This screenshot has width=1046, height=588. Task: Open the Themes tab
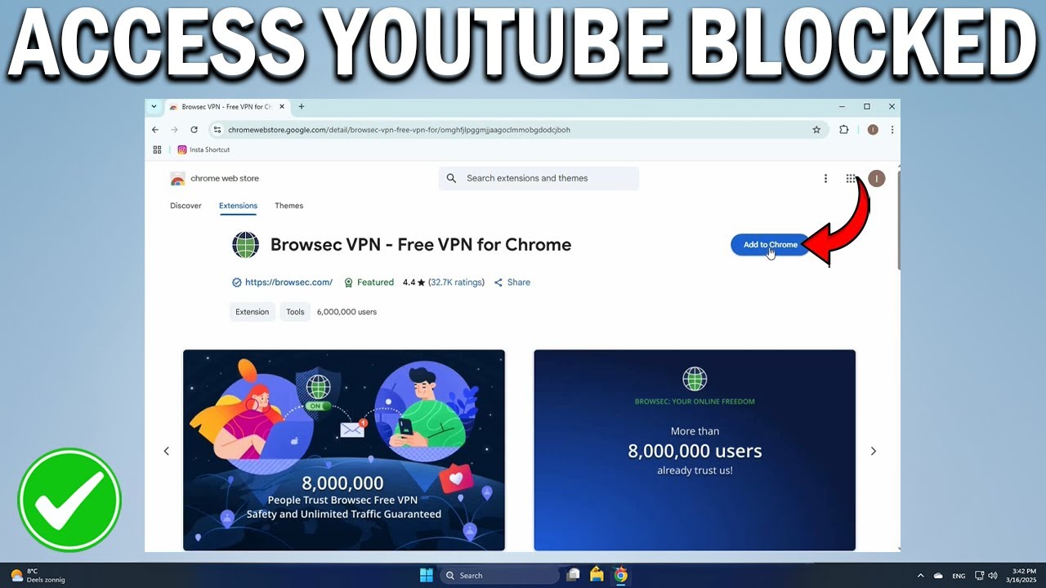click(289, 206)
